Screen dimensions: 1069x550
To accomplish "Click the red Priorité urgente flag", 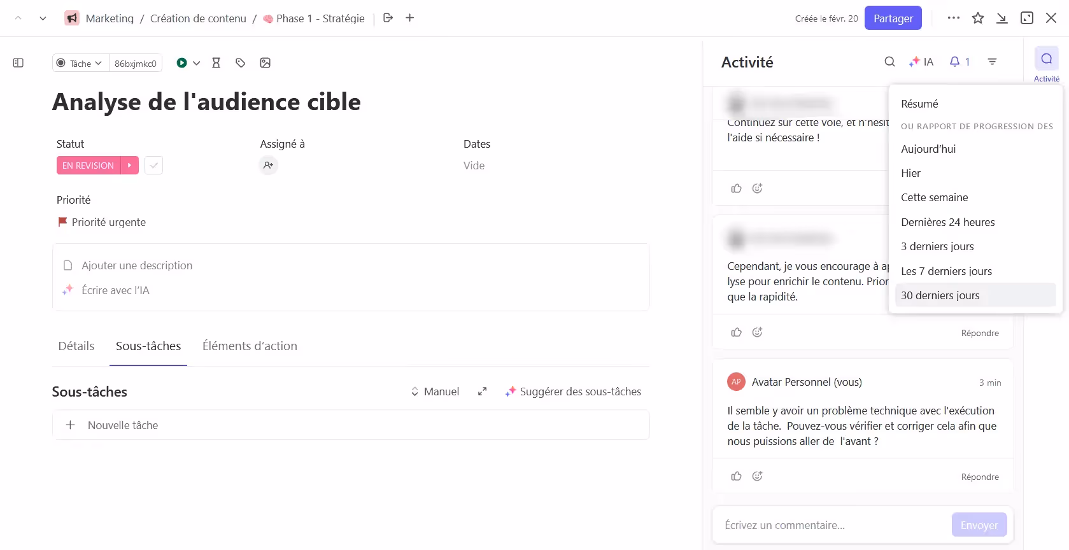I will point(63,222).
